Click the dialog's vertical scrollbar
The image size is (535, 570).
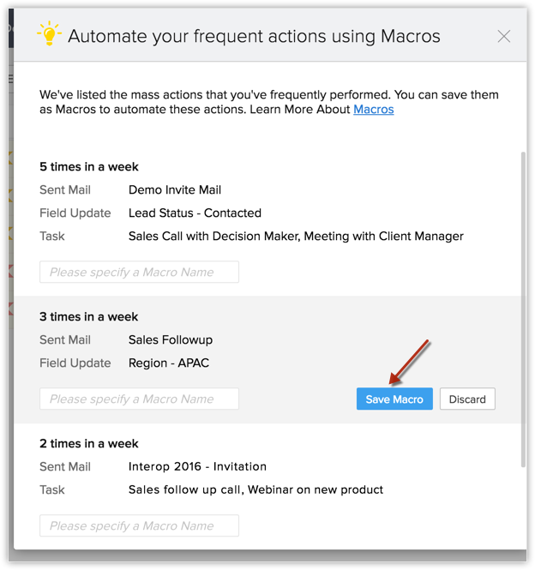tap(523, 309)
